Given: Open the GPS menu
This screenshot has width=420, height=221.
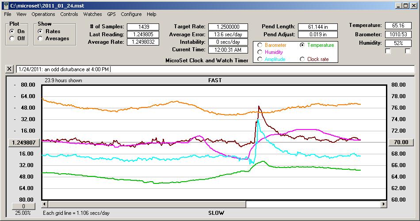Looking at the screenshot, I should click(x=111, y=14).
